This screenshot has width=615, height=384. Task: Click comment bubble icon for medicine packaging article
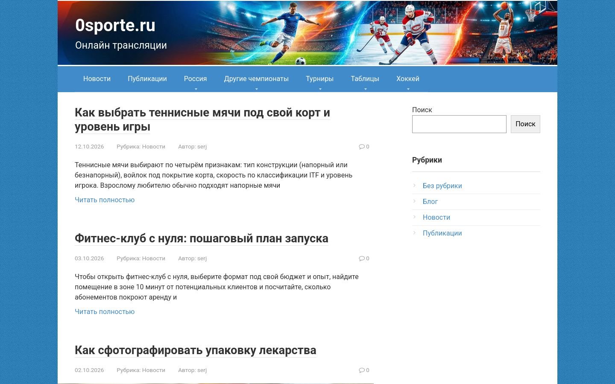pyautogui.click(x=362, y=370)
